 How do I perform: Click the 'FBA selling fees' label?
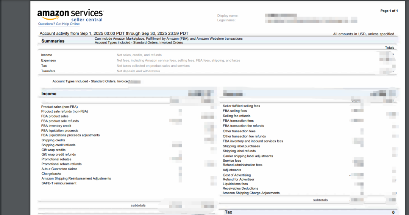coord(235,111)
